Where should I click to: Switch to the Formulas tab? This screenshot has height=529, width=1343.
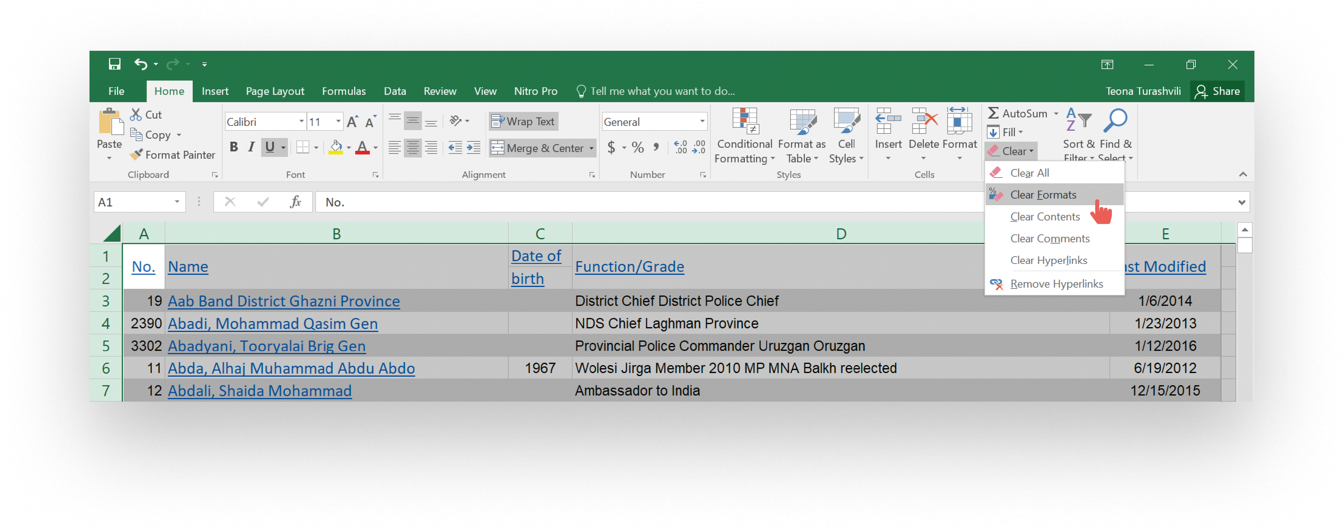[x=344, y=91]
